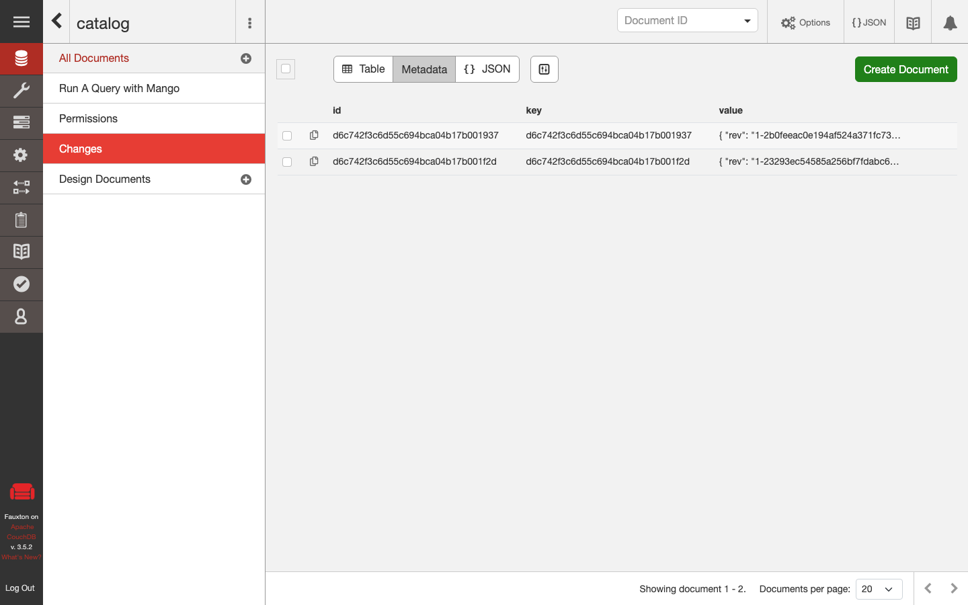Open the catalog database options kebab menu
This screenshot has width=968, height=605.
tap(249, 23)
